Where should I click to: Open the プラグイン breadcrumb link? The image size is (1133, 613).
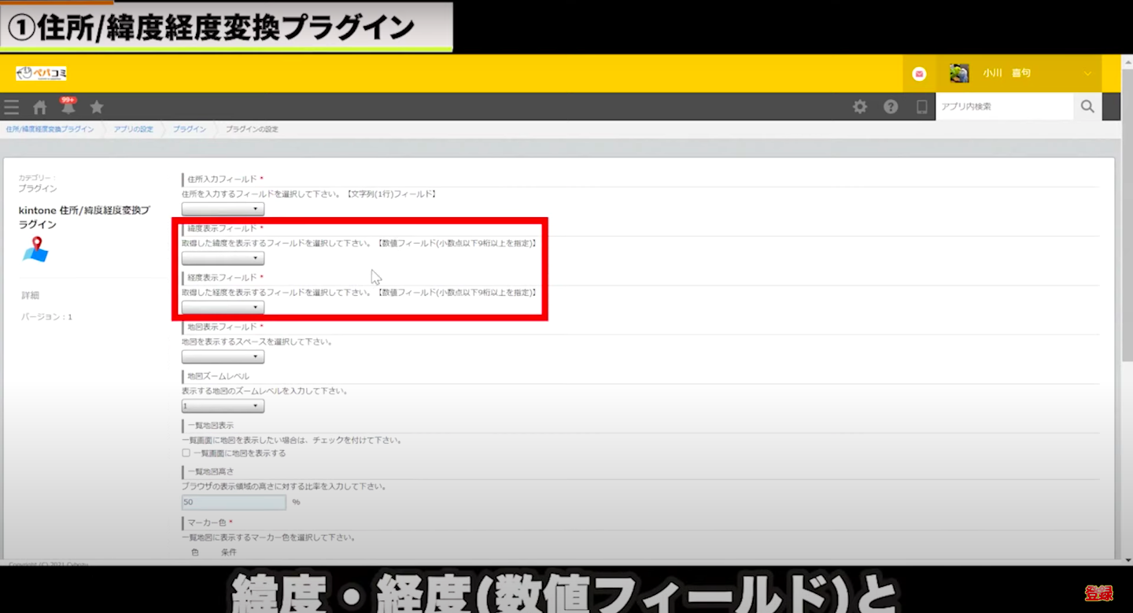(190, 129)
